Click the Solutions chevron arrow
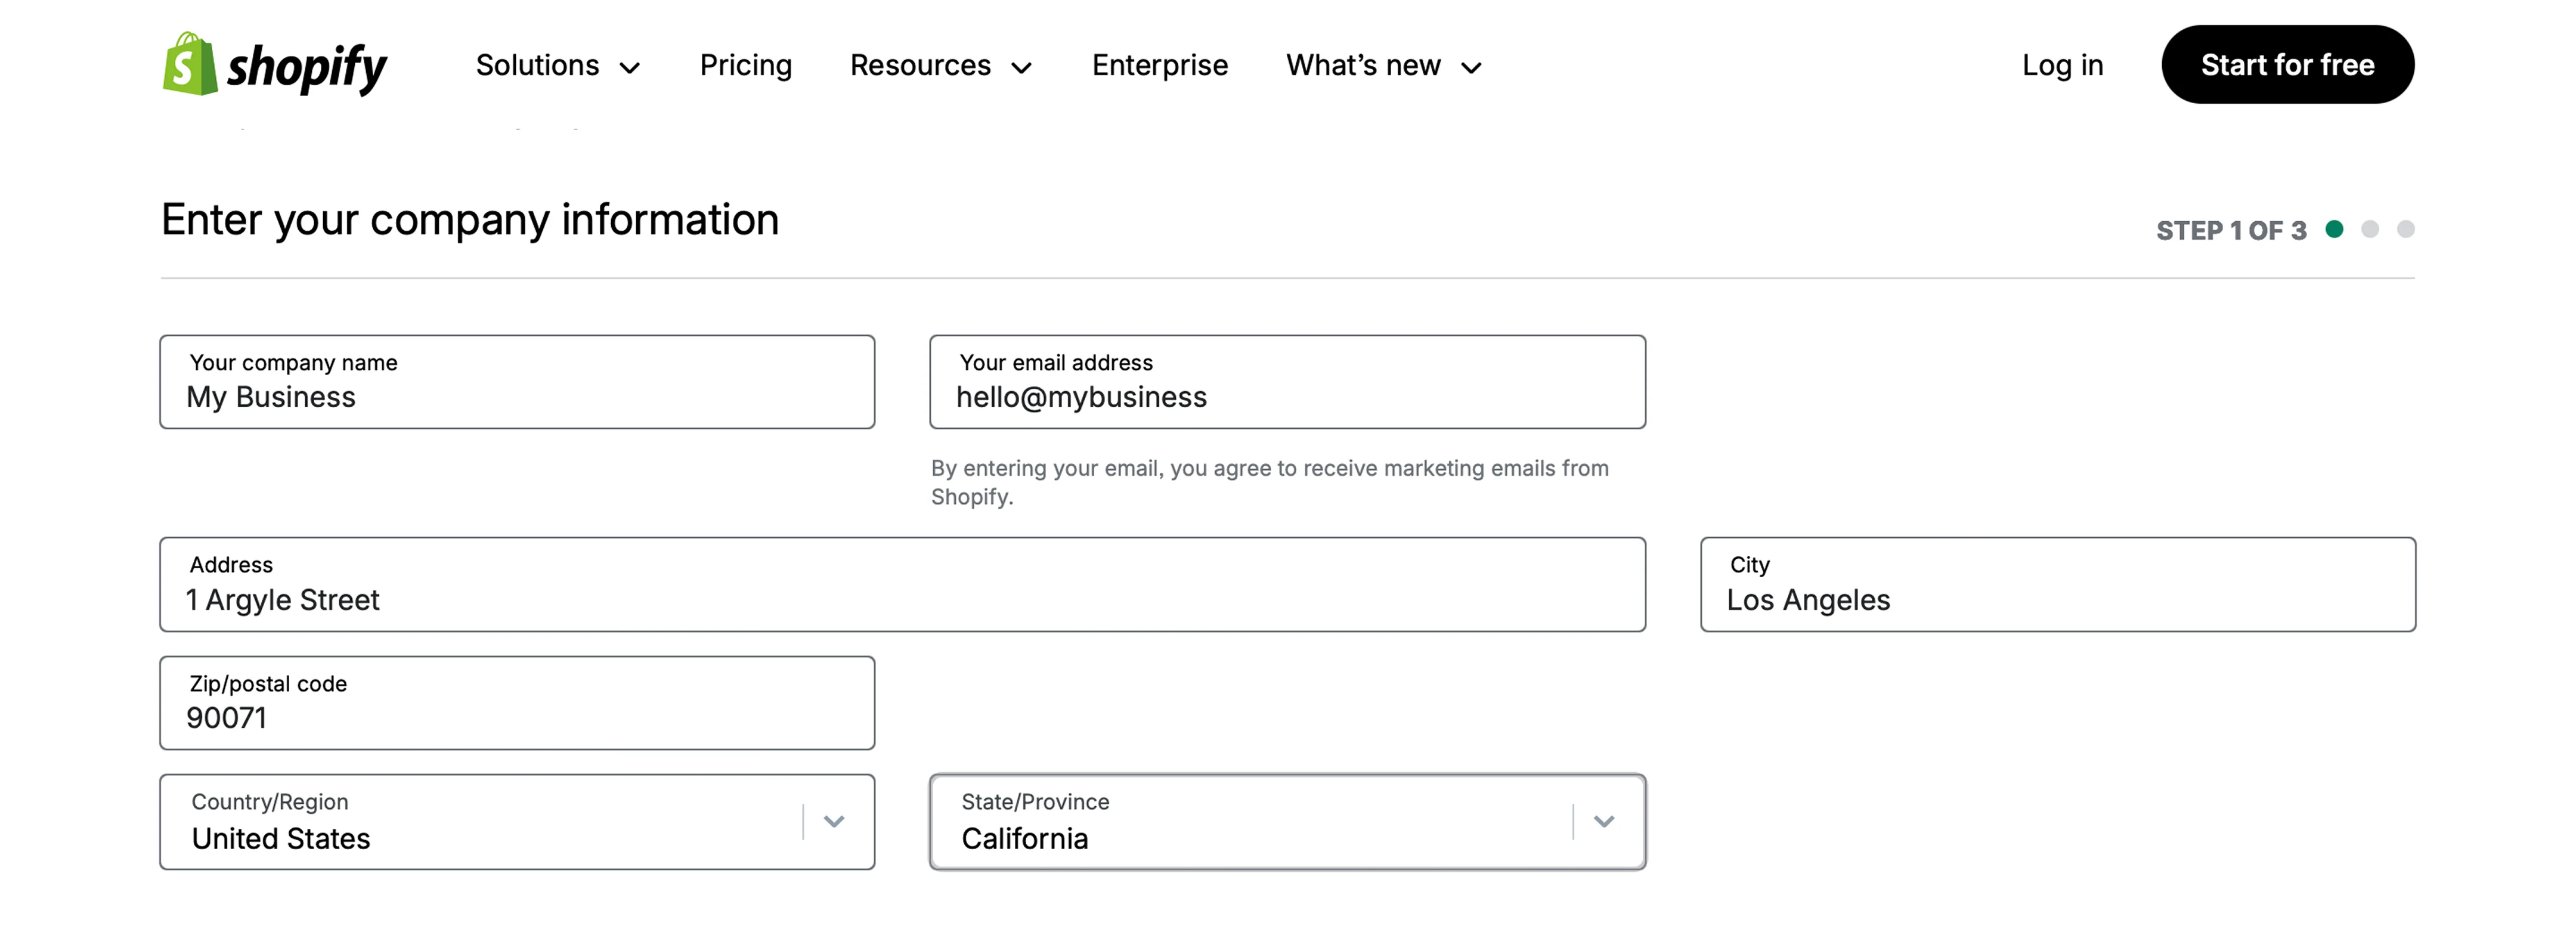Image resolution: width=2576 pixels, height=932 pixels. tap(630, 68)
